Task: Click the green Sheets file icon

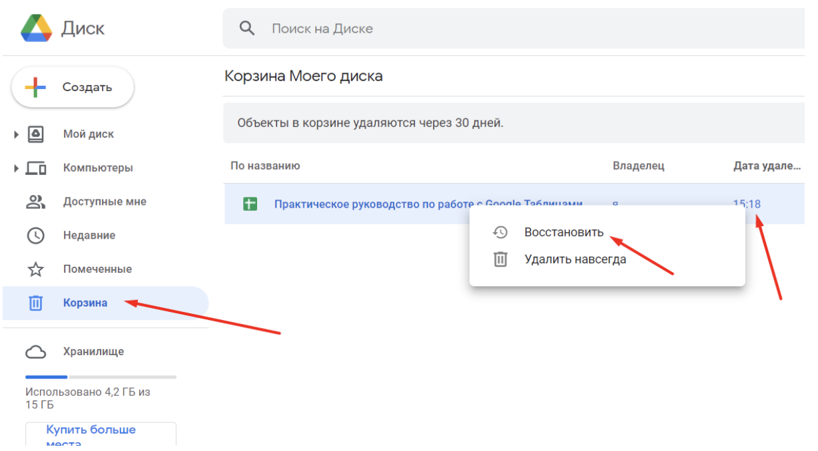Action: point(250,204)
